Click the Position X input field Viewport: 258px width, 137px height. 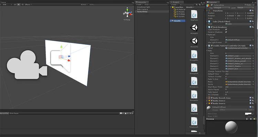(230, 13)
